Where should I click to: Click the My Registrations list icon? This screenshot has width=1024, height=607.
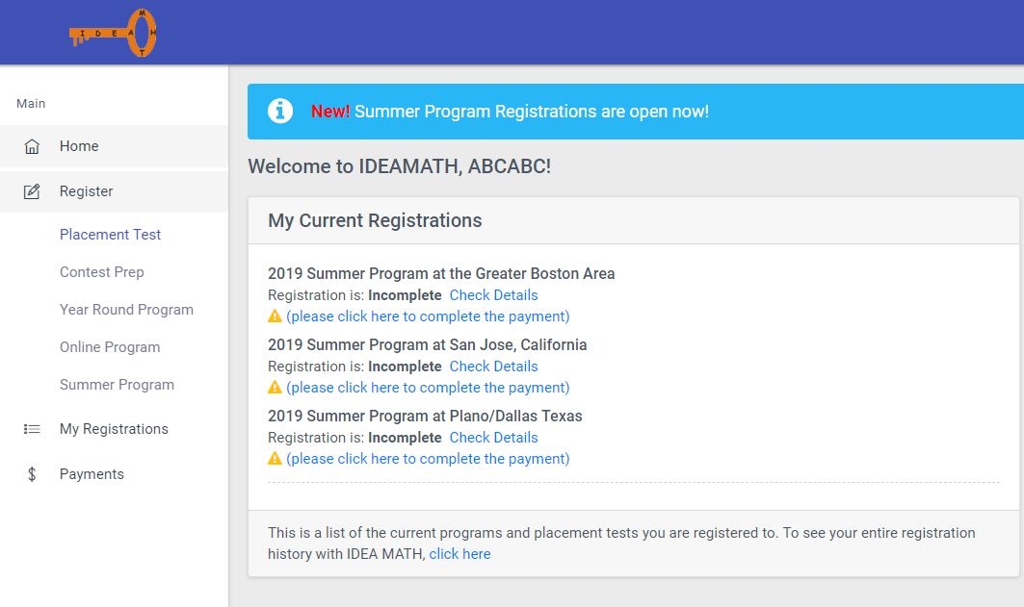[34, 428]
